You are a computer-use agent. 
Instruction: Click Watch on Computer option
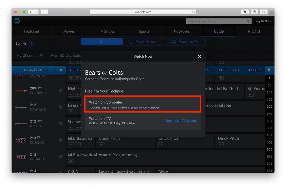(x=143, y=104)
